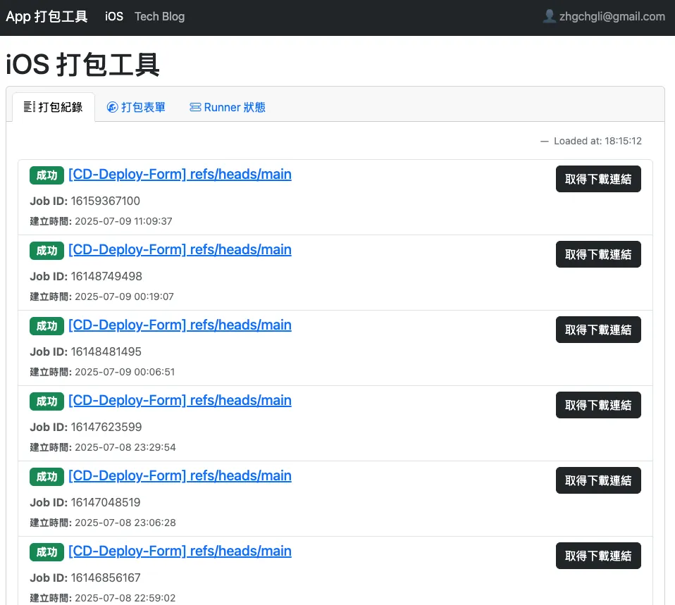Click the server icon on Runner 狀態 tab
Image resolution: width=675 pixels, height=605 pixels.
pyautogui.click(x=195, y=107)
